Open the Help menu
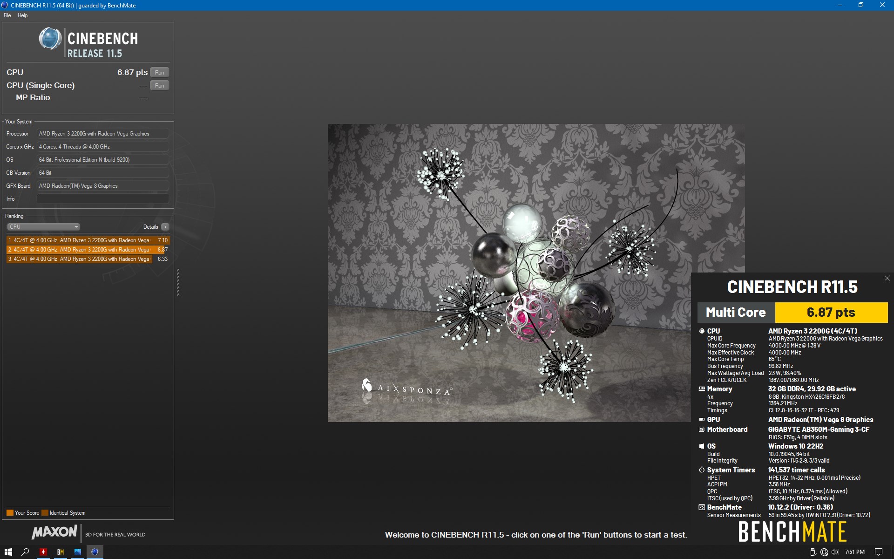The image size is (894, 559). pos(22,15)
